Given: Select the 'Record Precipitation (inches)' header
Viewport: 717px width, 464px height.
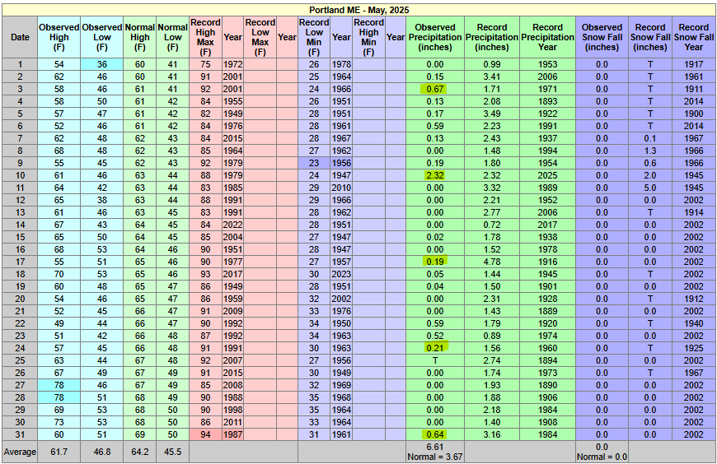Looking at the screenshot, I should [x=492, y=37].
